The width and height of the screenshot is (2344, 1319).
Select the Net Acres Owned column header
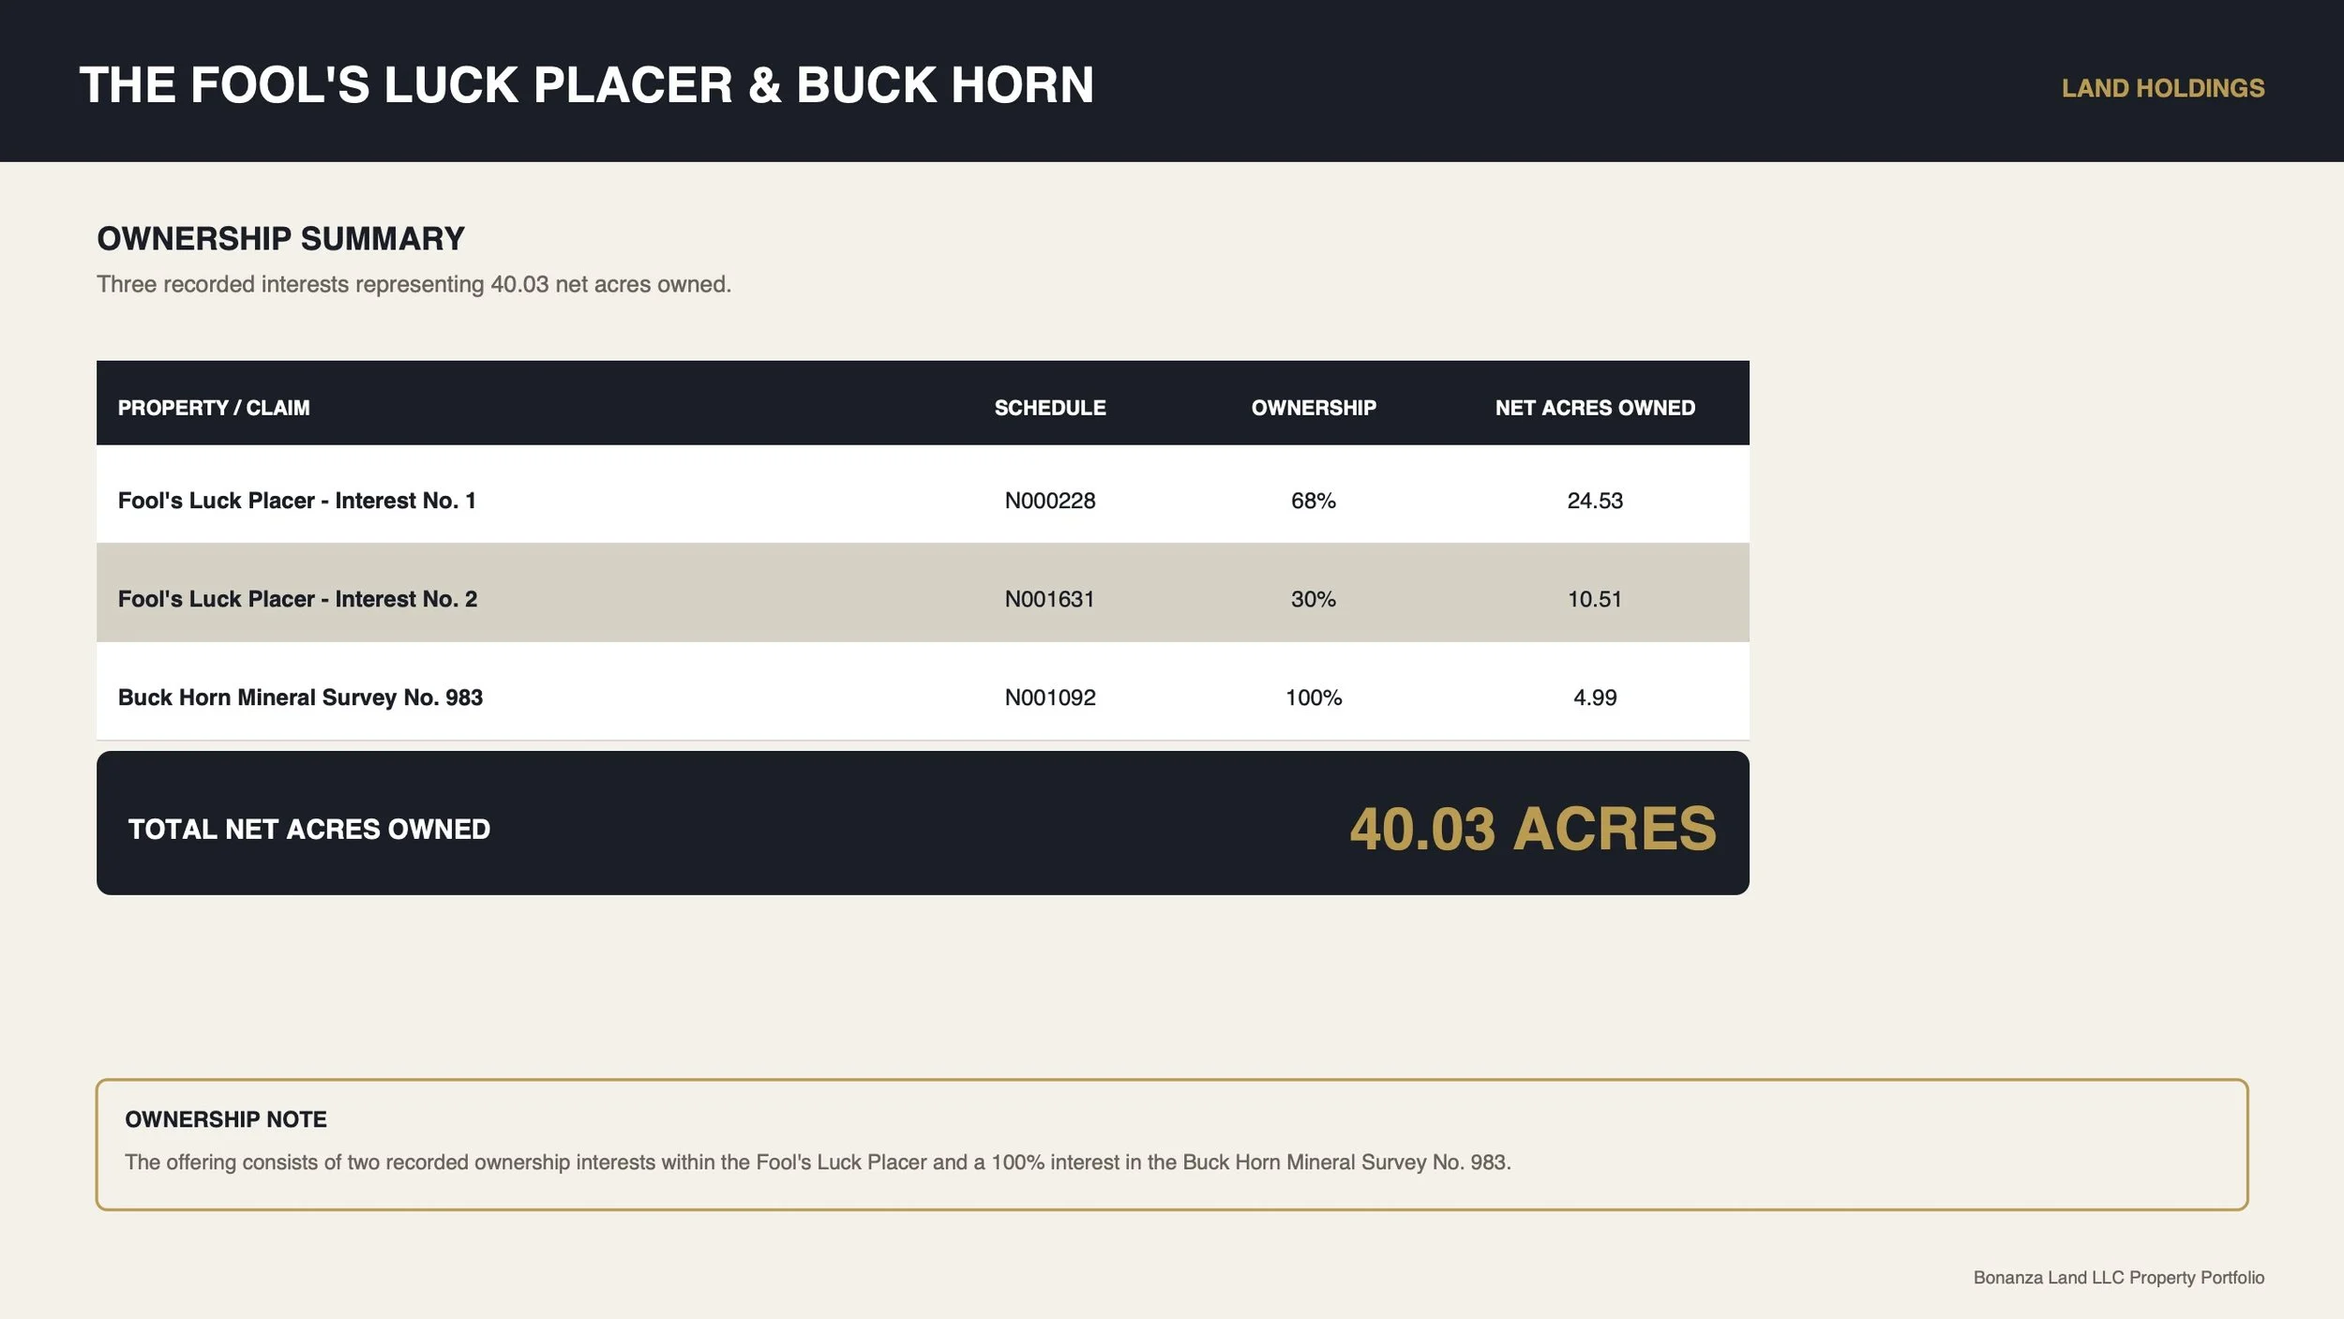(1594, 408)
